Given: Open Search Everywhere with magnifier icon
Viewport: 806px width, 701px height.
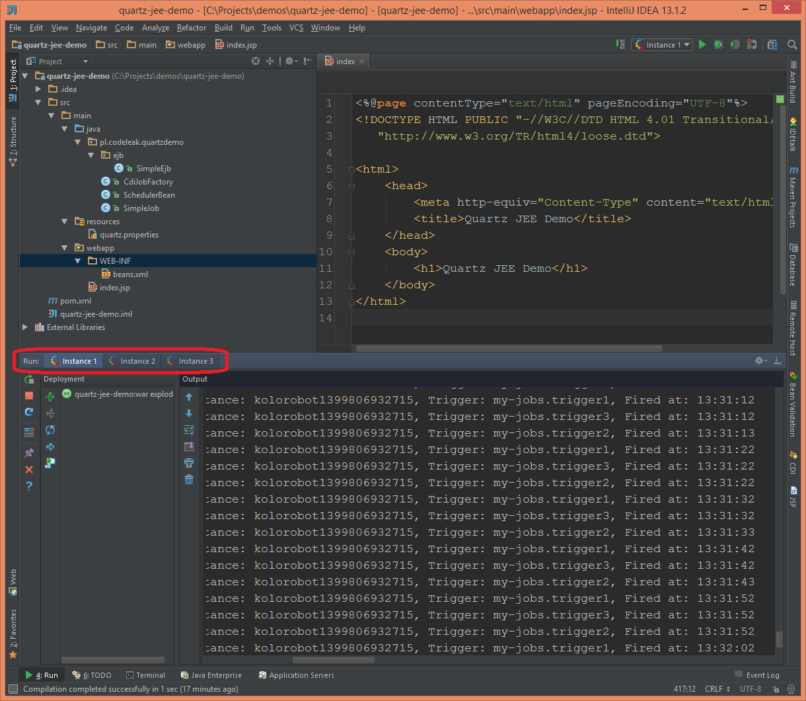Looking at the screenshot, I should [792, 44].
